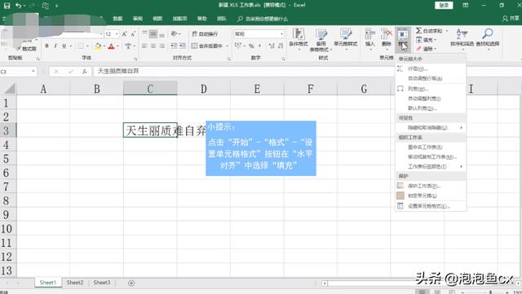
Task: Click Increase Font Size icon
Action: pos(124,34)
